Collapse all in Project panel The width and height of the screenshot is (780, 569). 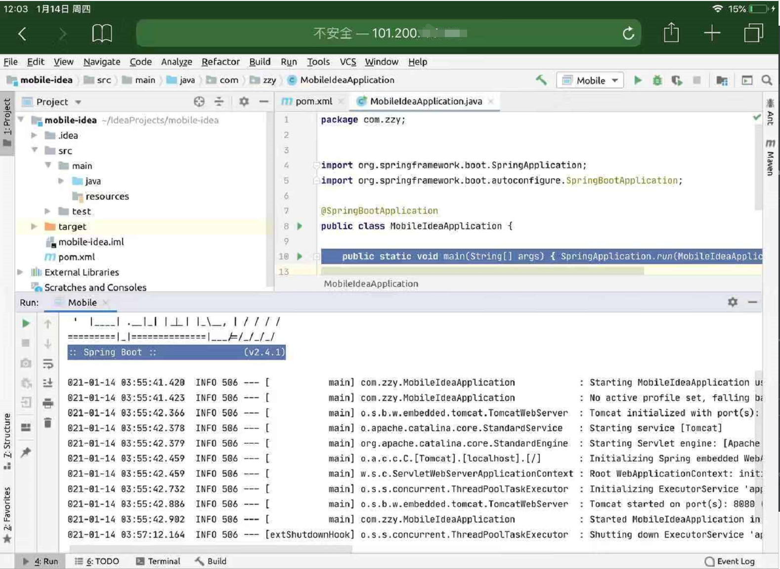[x=219, y=101]
